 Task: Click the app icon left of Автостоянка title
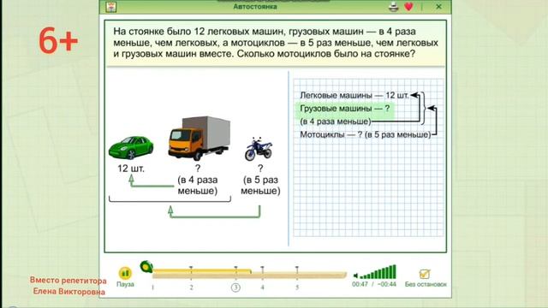111,7
